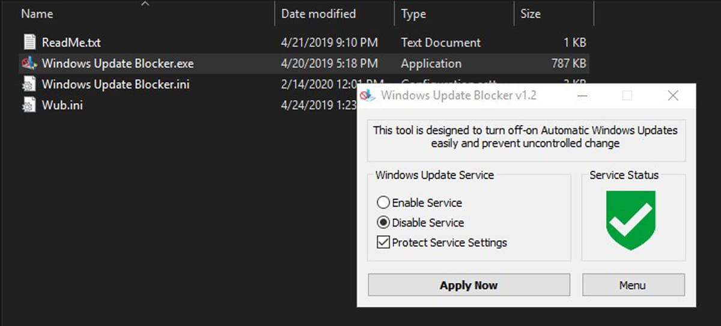Select the Wub.ini file name

point(62,105)
